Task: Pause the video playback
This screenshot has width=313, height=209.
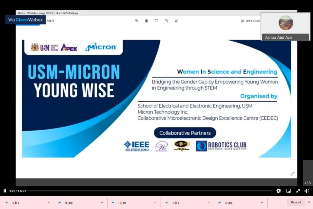Action: pos(5,191)
